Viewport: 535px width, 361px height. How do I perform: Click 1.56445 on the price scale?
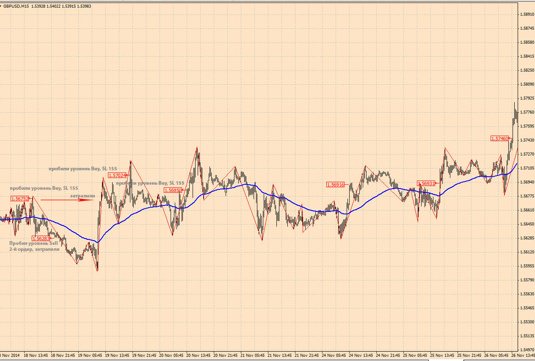pos(526,224)
